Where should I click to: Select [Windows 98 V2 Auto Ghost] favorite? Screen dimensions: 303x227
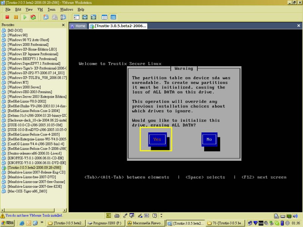(x=28, y=40)
